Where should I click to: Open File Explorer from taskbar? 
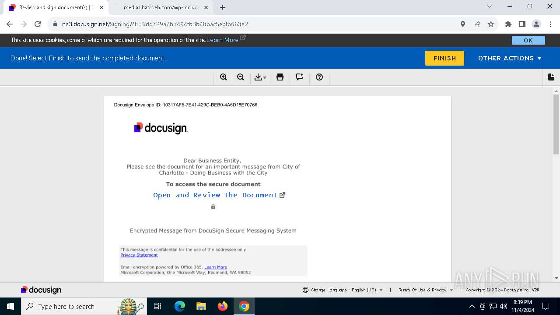coord(201,306)
